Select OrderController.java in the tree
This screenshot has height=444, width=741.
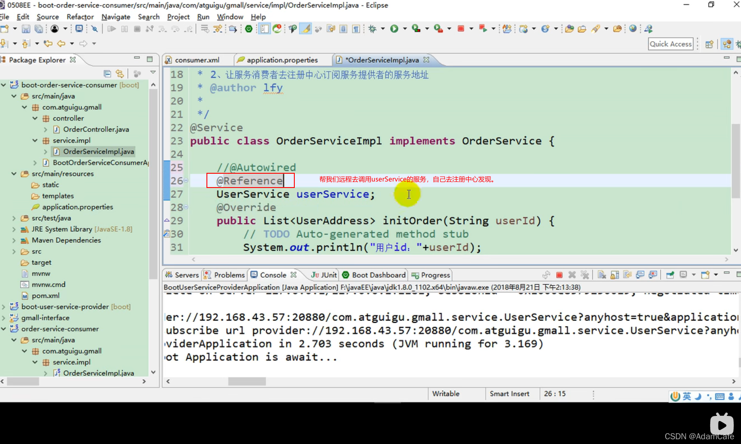[96, 130]
